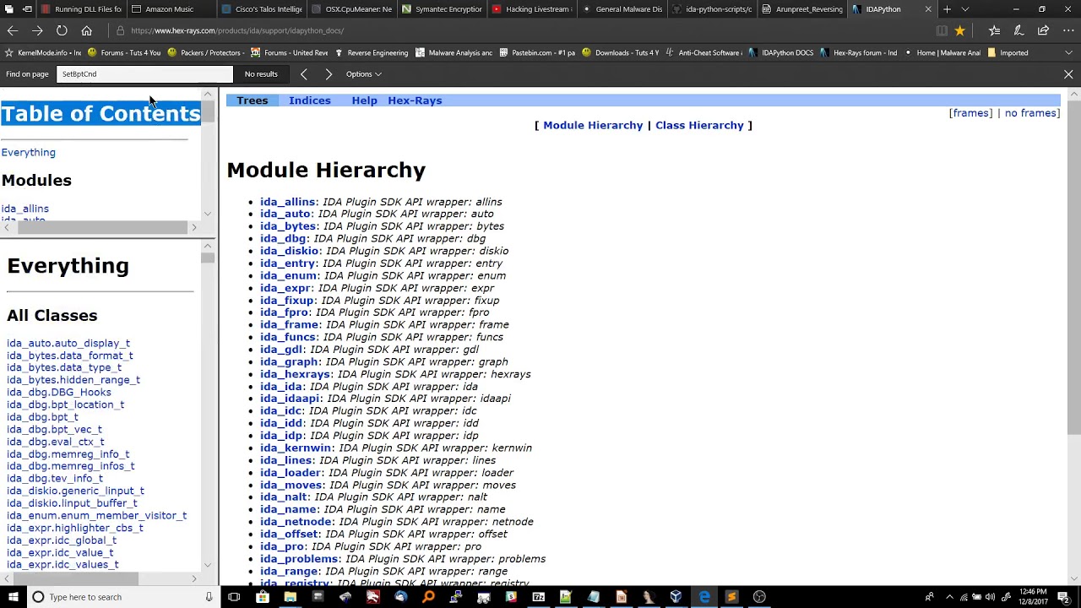Image resolution: width=1081 pixels, height=608 pixels.
Task: Open the Hex-Rays navigation link
Action: coord(415,100)
